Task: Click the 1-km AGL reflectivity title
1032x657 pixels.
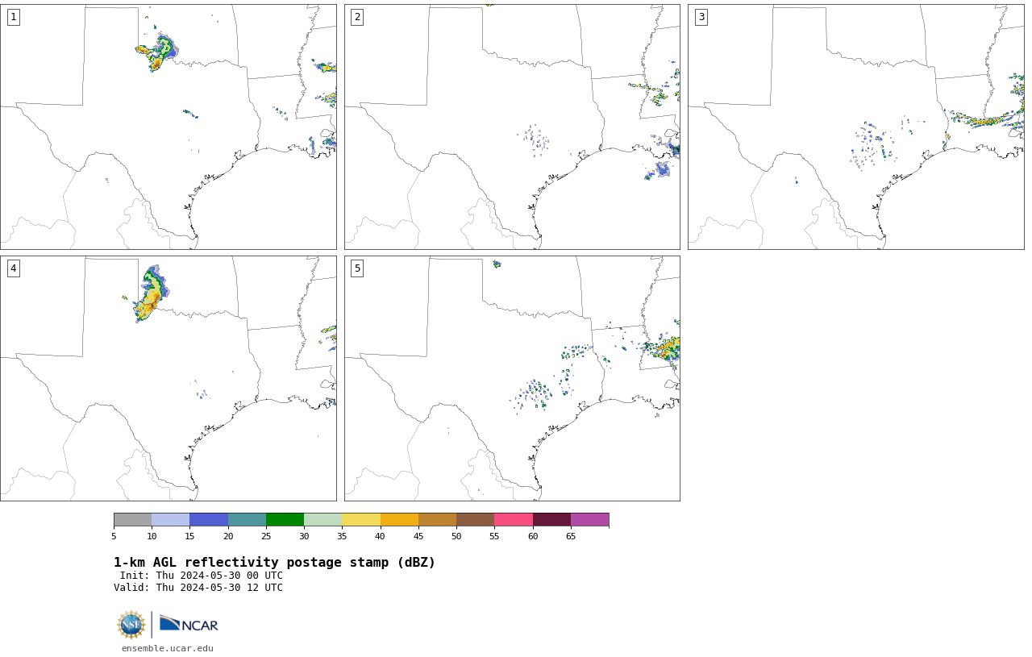Action: point(274,563)
